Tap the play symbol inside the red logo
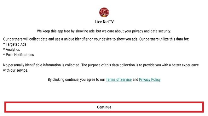208x116 pixels. point(105,11)
